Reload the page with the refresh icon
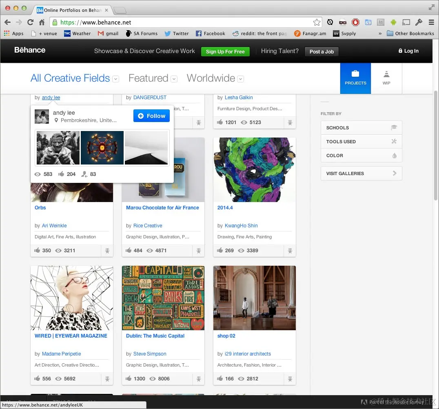The image size is (439, 409). point(30,22)
